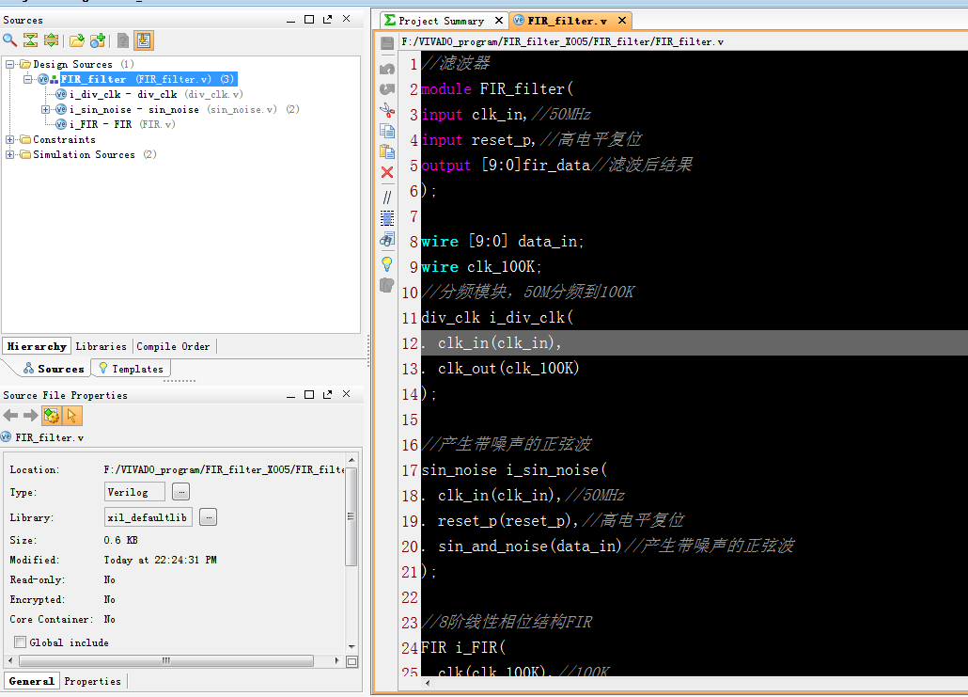This screenshot has height=697, width=968.
Task: Toggle the search magnifier in Sources panel
Action: [8, 40]
